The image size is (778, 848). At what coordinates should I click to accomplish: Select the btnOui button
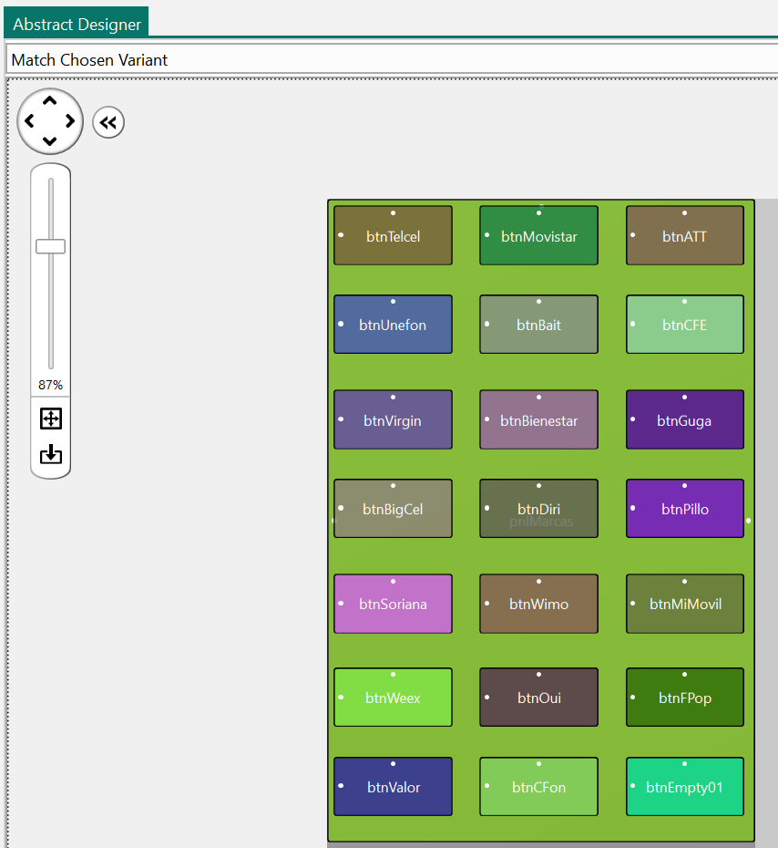pyautogui.click(x=538, y=698)
